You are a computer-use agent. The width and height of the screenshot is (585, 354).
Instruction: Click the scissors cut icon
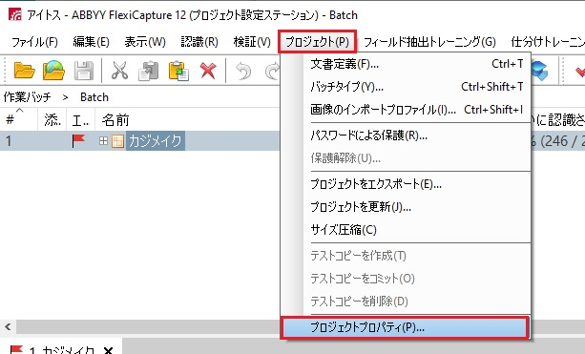tap(119, 70)
